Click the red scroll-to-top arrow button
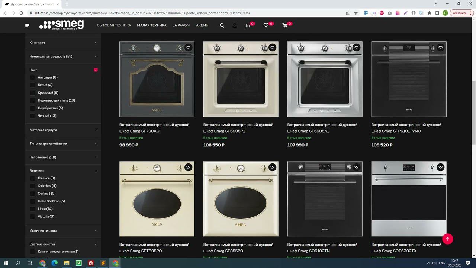Image resolution: width=476 pixels, height=268 pixels. 448,239
